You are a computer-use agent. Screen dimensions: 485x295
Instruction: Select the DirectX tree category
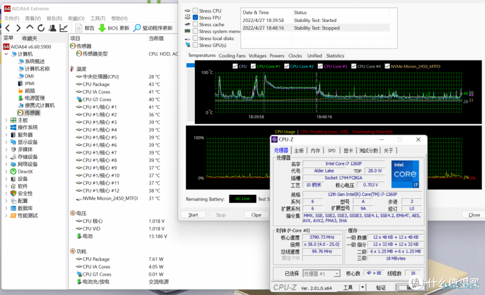point(22,172)
